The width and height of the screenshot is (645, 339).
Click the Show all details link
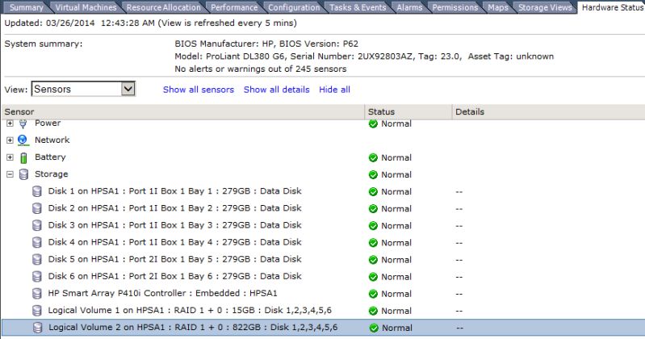coord(276,90)
